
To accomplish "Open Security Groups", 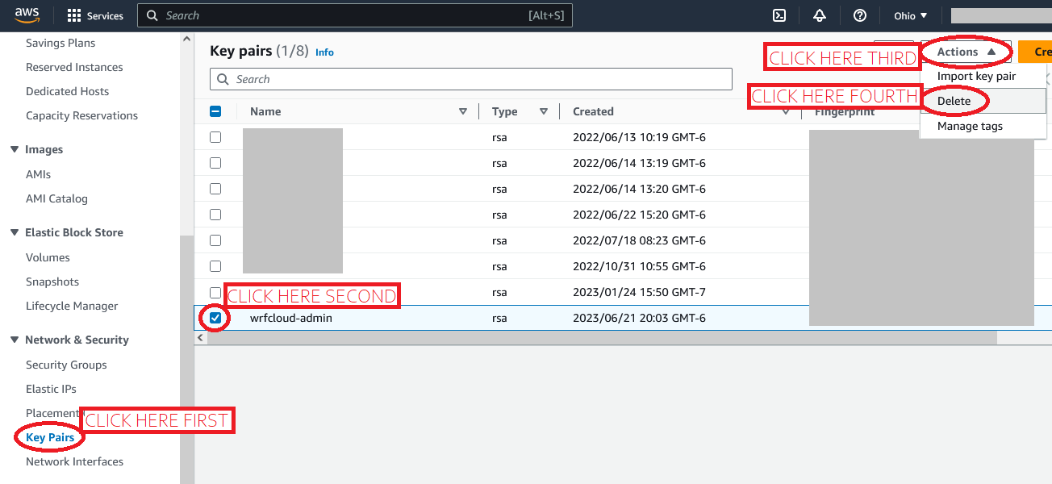I will pos(66,365).
